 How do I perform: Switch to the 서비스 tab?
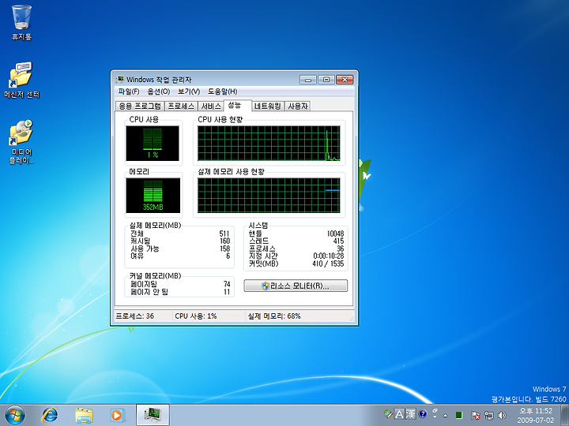click(x=211, y=106)
